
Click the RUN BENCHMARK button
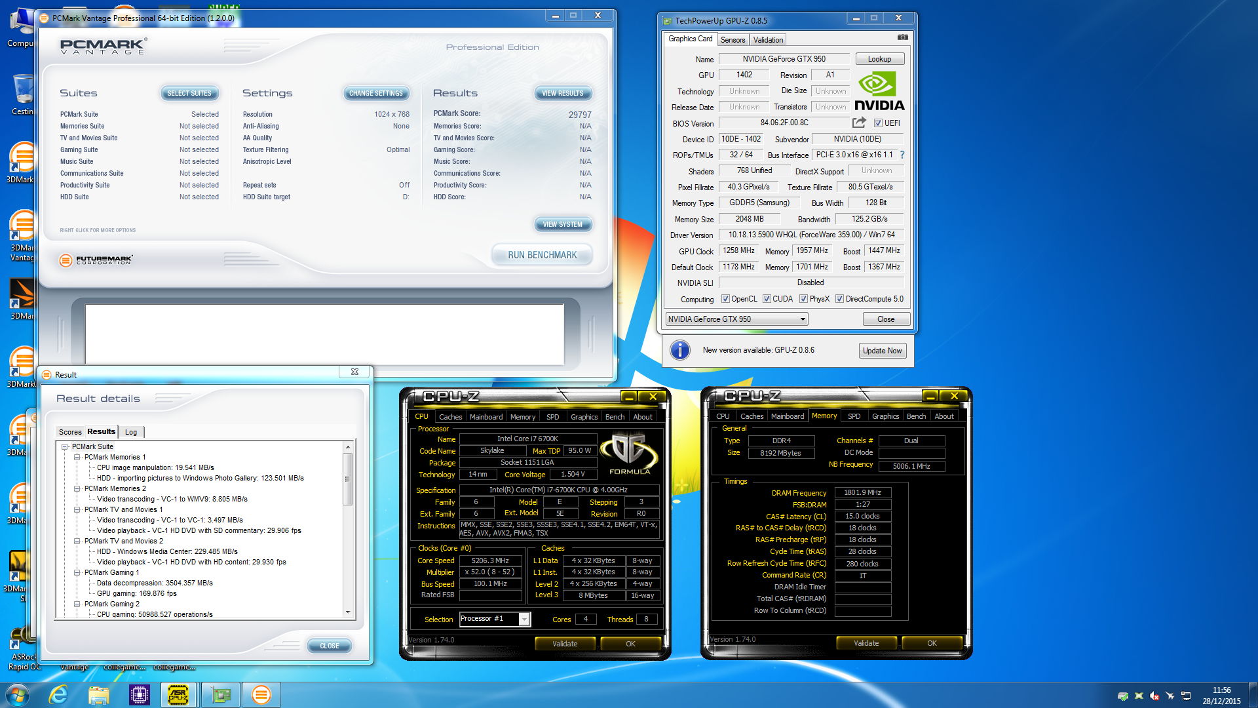click(x=543, y=255)
